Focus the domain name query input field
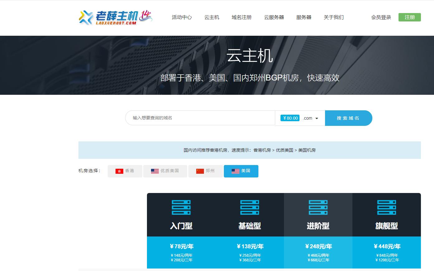The image size is (434, 271). [200, 118]
